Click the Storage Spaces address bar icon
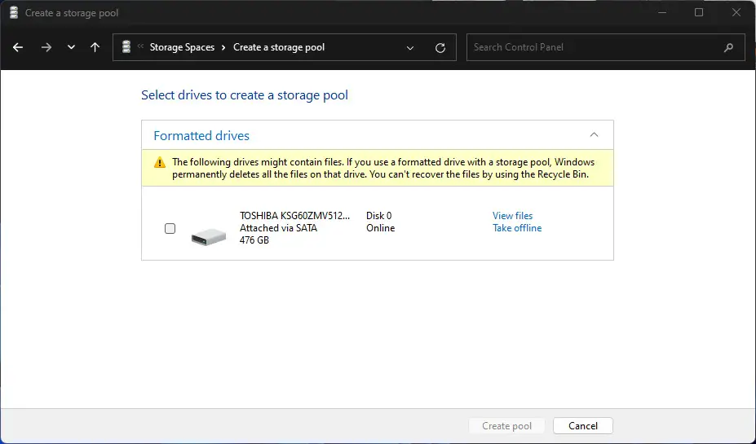 pos(126,47)
